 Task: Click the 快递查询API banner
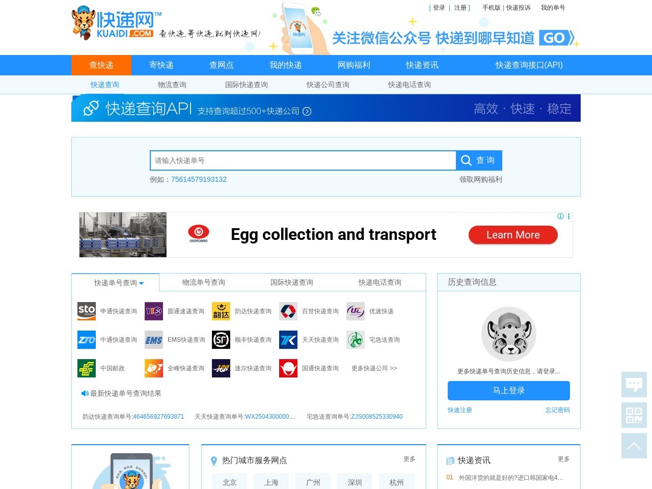326,108
